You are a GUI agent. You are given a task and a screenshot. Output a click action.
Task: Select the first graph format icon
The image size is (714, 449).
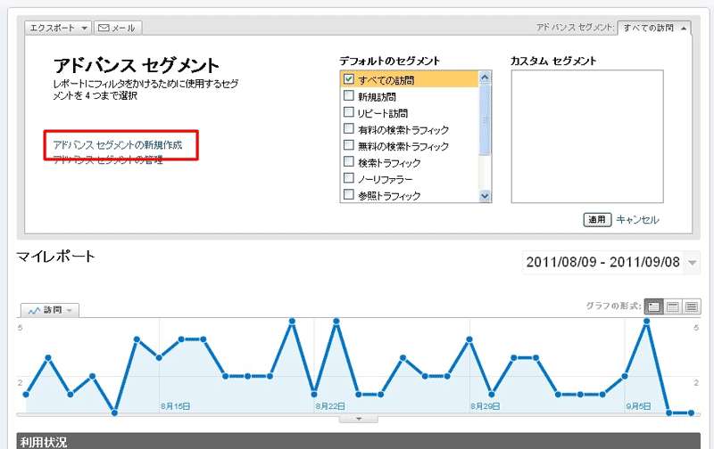tap(652, 306)
